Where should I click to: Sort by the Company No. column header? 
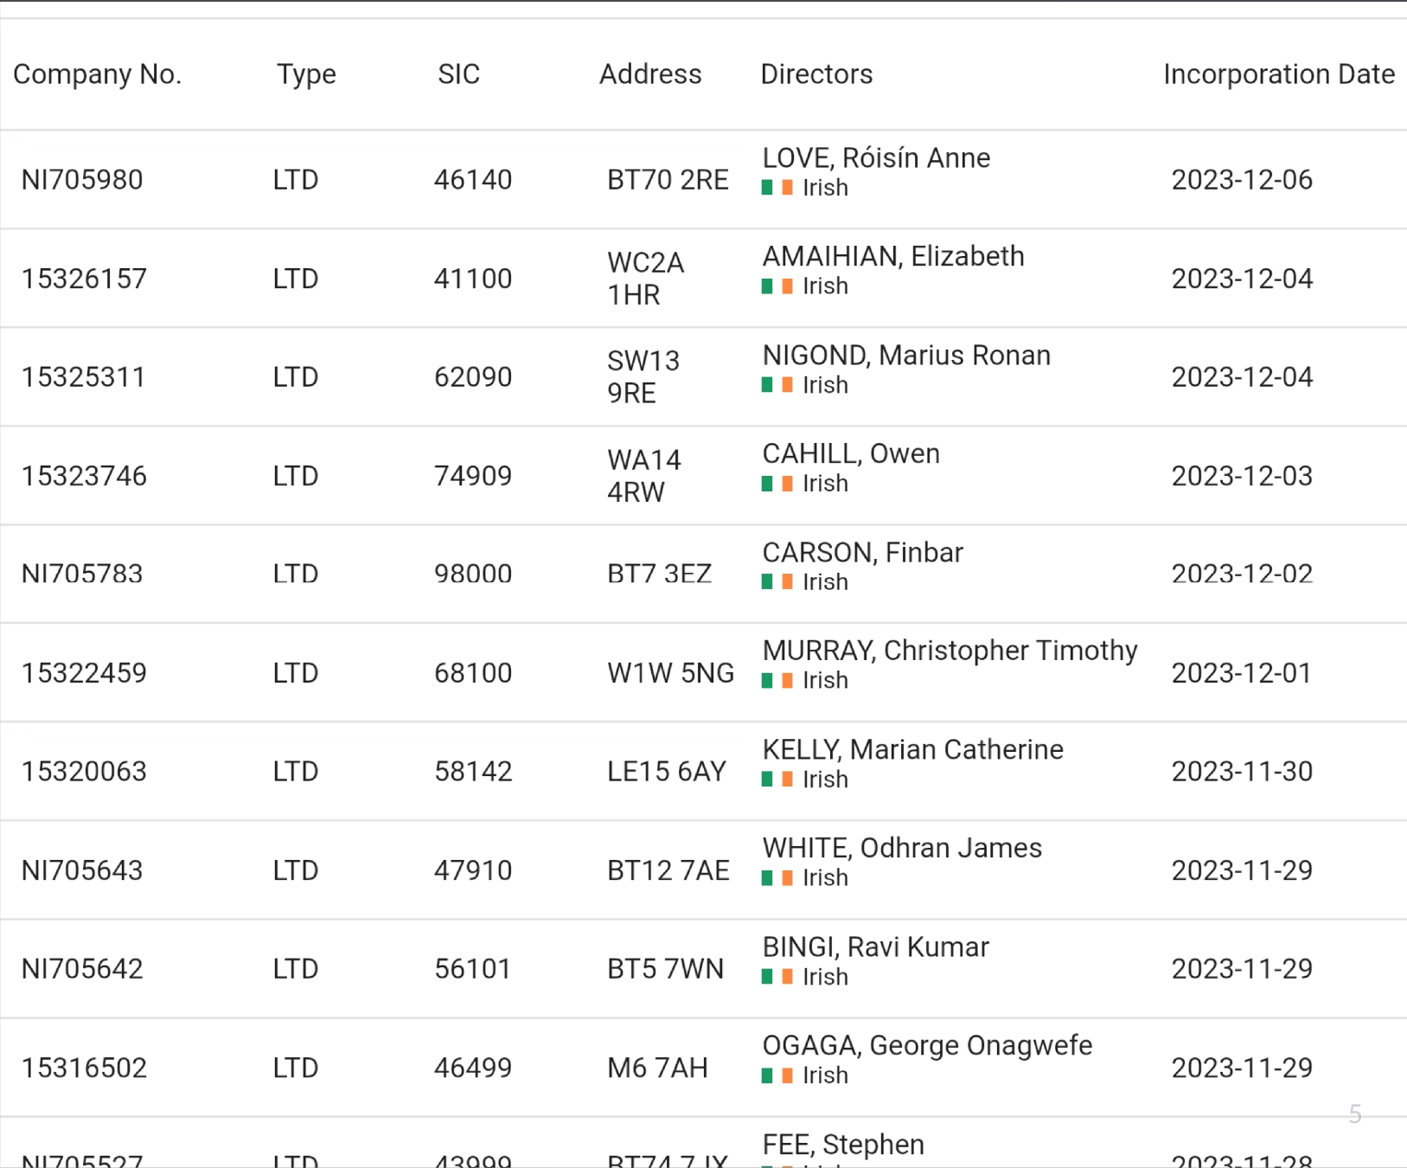pos(97,74)
